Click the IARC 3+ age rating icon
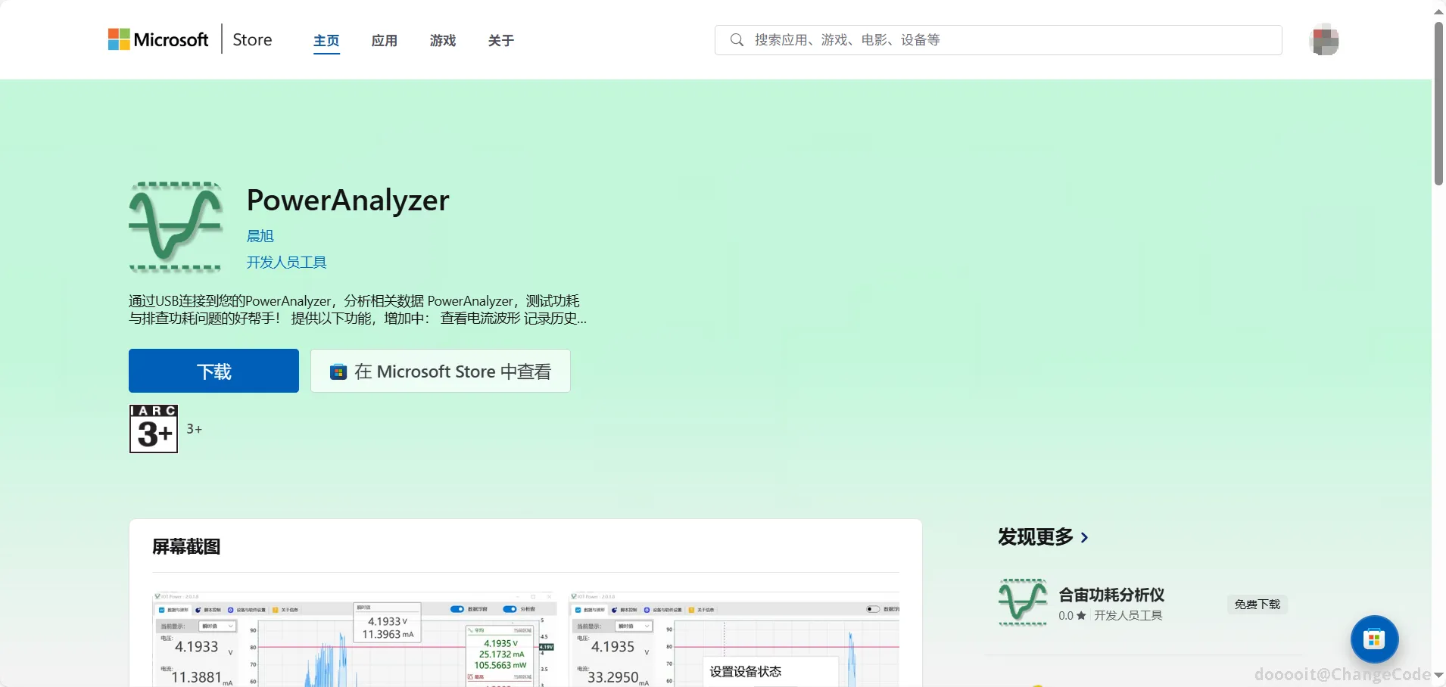Screen dimensions: 1446x687 coord(153,428)
